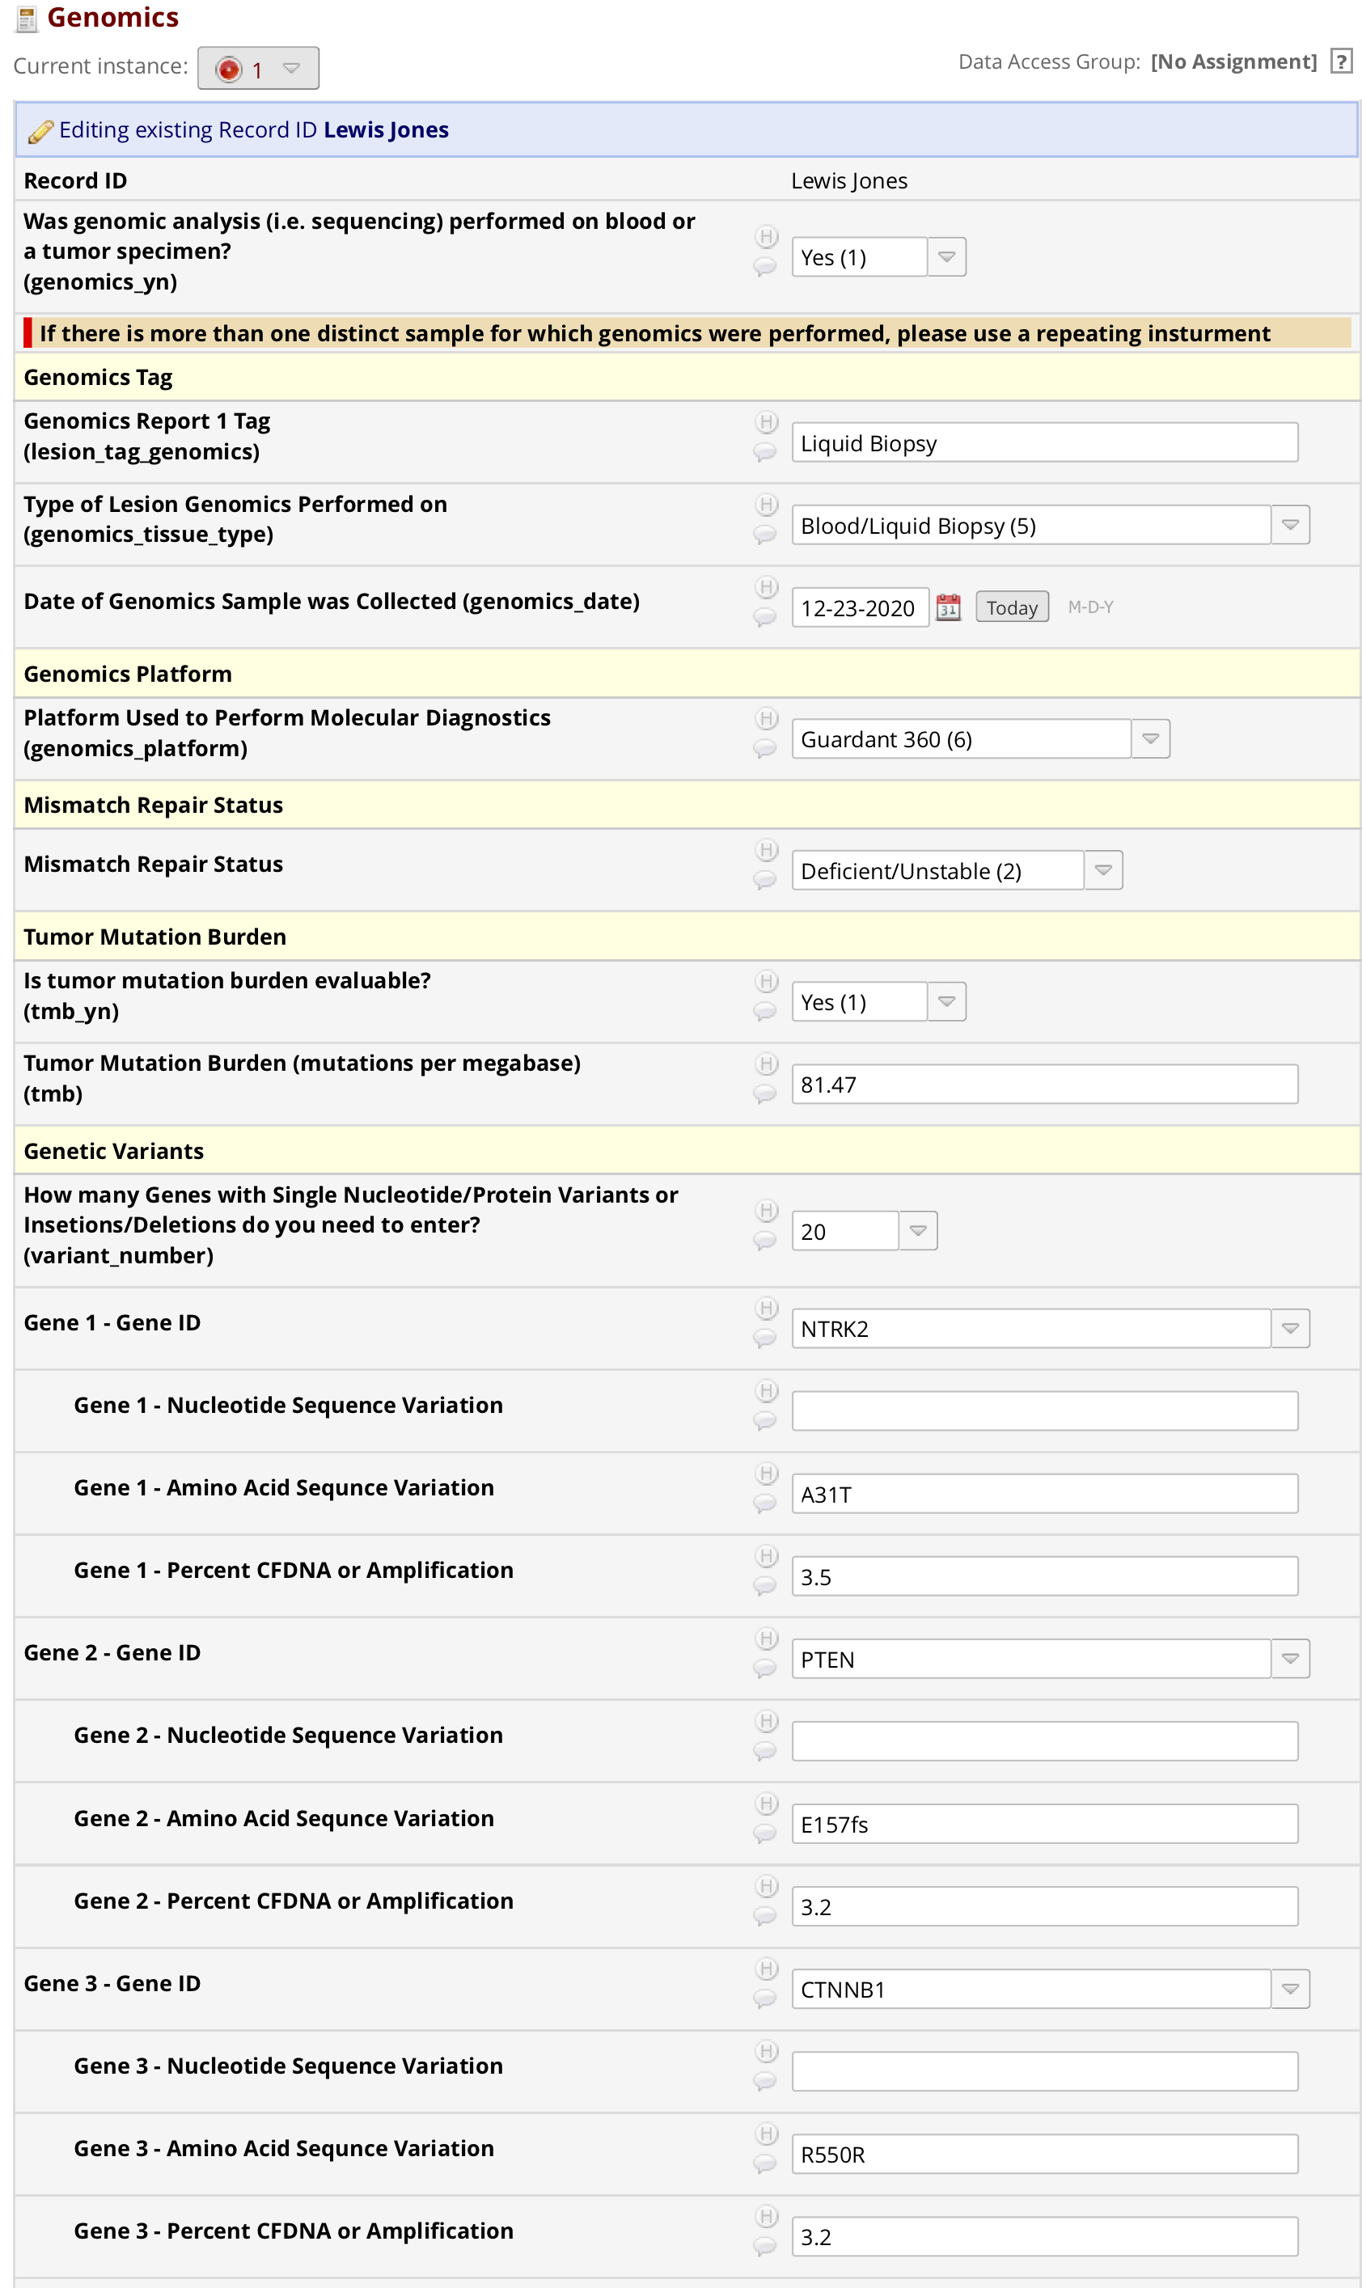The width and height of the screenshot is (1362, 2288).
Task: Expand the tmb_yn Yes (1) dropdown
Action: tap(878, 1001)
